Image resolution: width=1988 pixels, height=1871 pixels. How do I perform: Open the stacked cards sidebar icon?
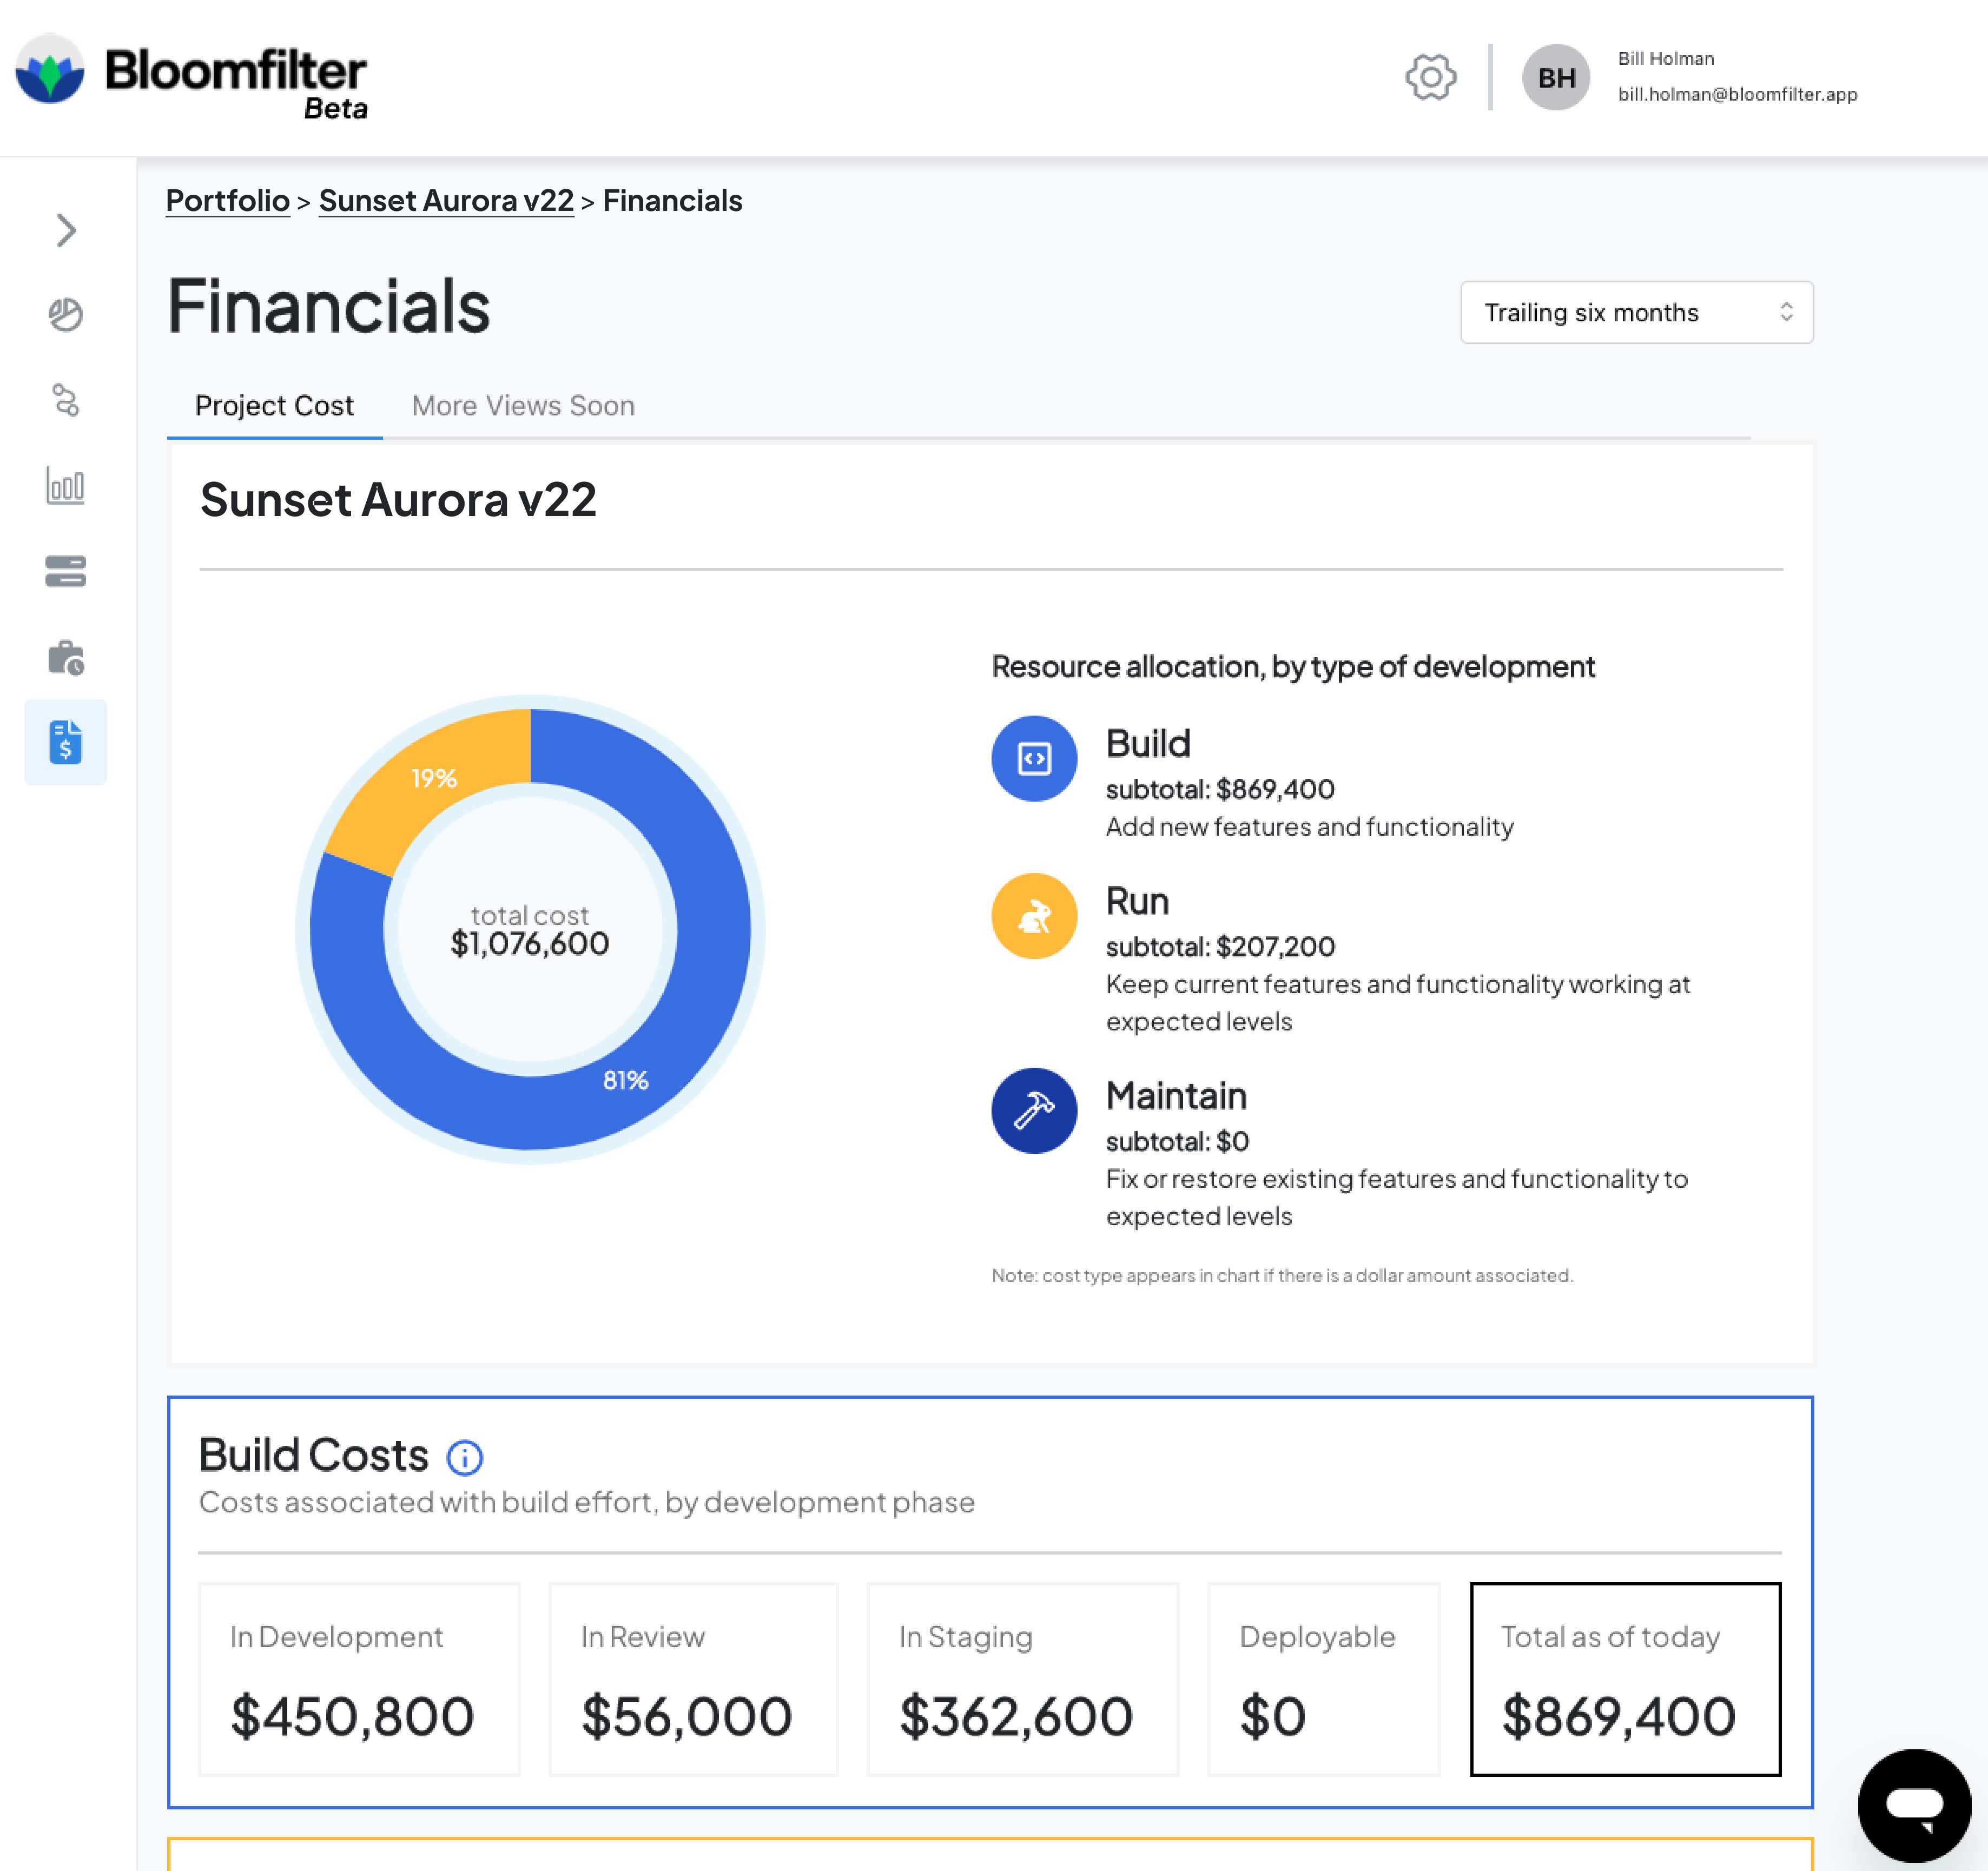66,571
